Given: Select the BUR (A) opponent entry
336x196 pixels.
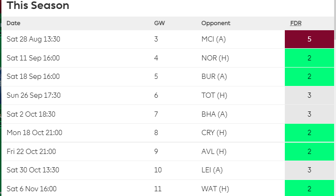Looking at the screenshot, I should tap(214, 77).
